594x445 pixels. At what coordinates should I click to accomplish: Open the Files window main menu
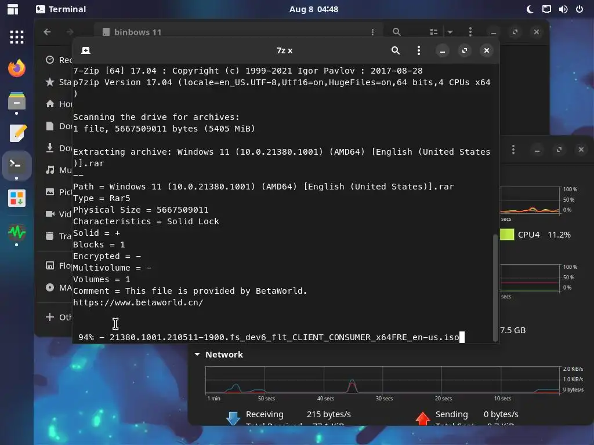[x=470, y=32]
